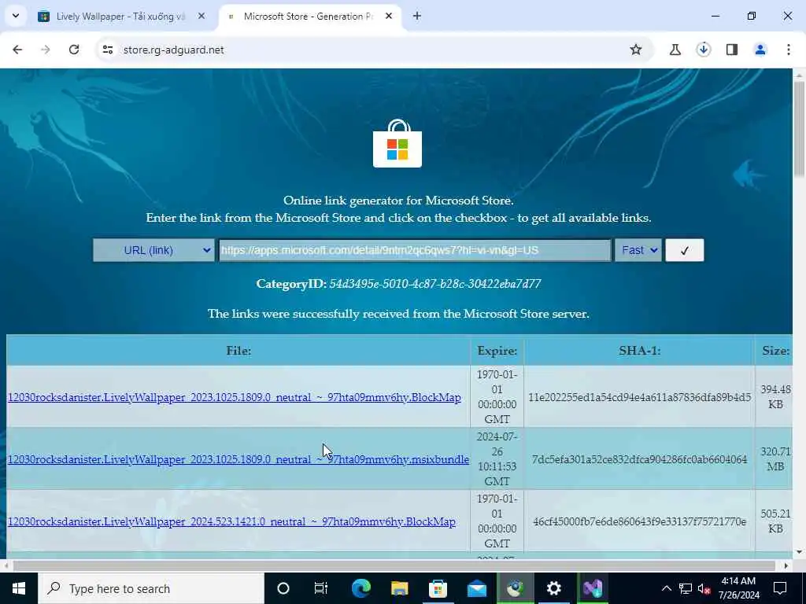Click the Type here to search box

pos(151,588)
